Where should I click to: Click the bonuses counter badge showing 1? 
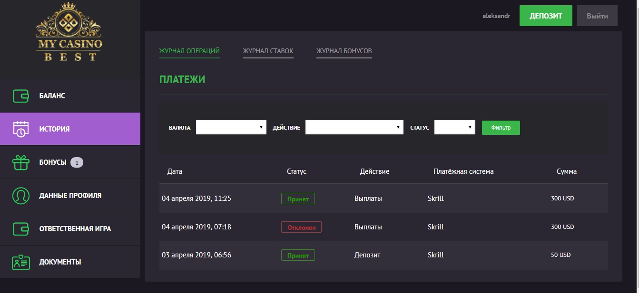coord(77,162)
